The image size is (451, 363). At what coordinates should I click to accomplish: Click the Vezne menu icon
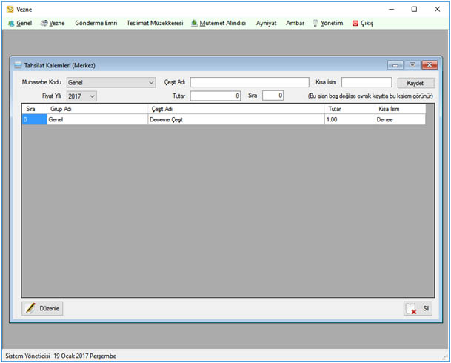pyautogui.click(x=44, y=23)
